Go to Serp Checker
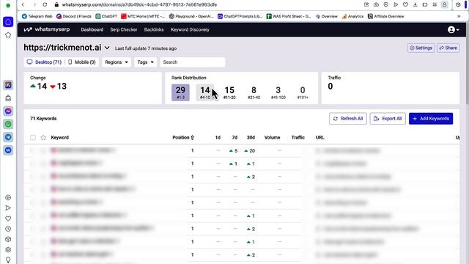The width and height of the screenshot is (469, 264). tap(124, 29)
